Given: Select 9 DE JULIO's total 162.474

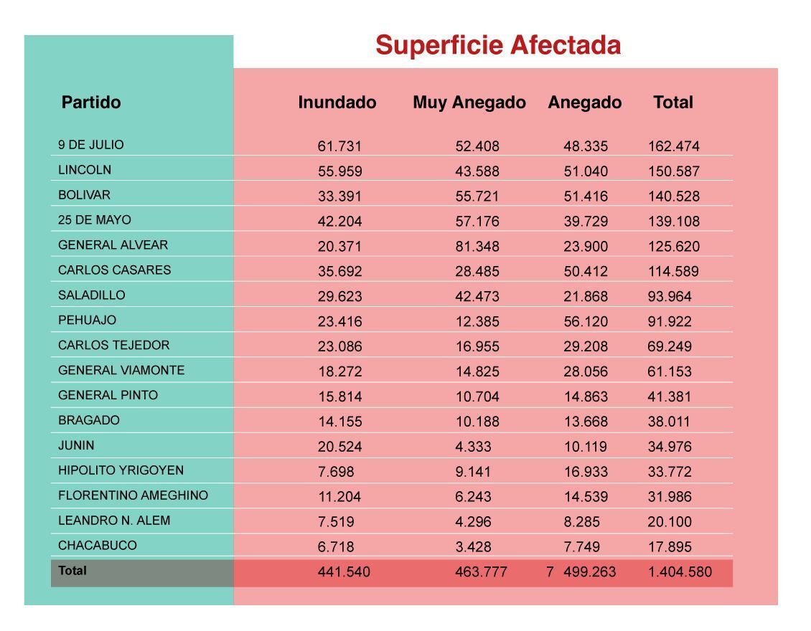Looking at the screenshot, I should 673,146.
